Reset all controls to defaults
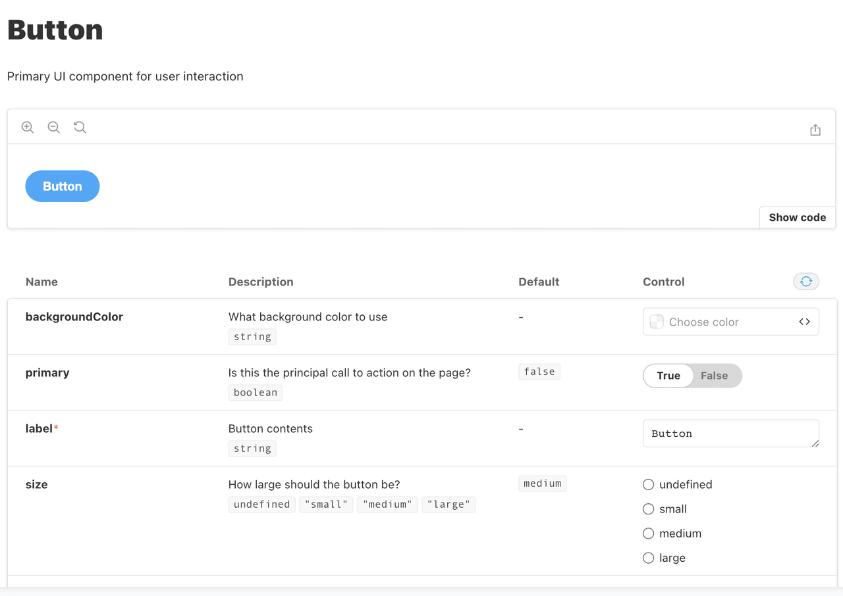This screenshot has height=596, width=843. click(806, 282)
